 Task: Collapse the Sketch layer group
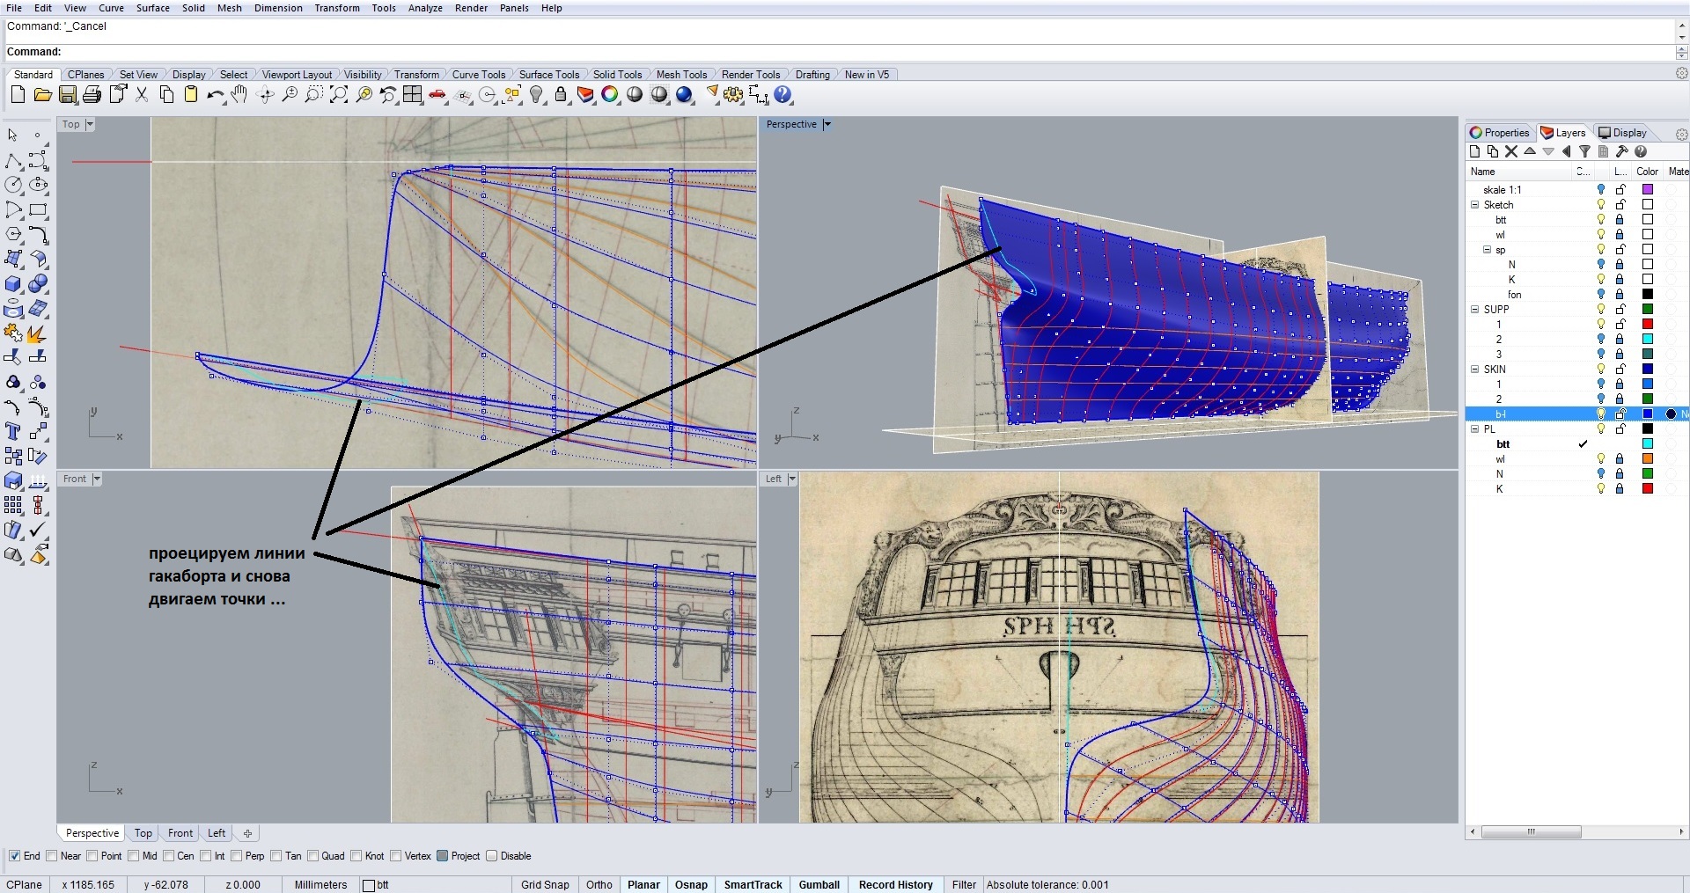click(1475, 205)
